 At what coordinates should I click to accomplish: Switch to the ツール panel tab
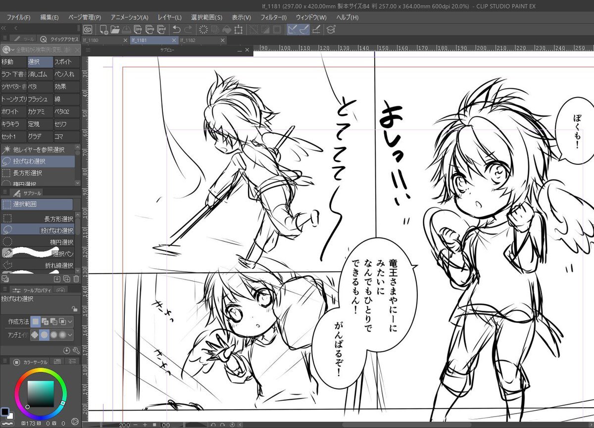(24, 39)
